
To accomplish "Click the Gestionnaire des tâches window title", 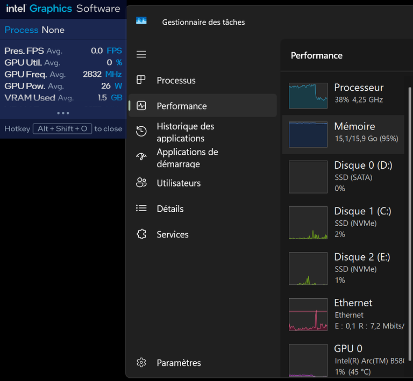I will click(x=203, y=22).
